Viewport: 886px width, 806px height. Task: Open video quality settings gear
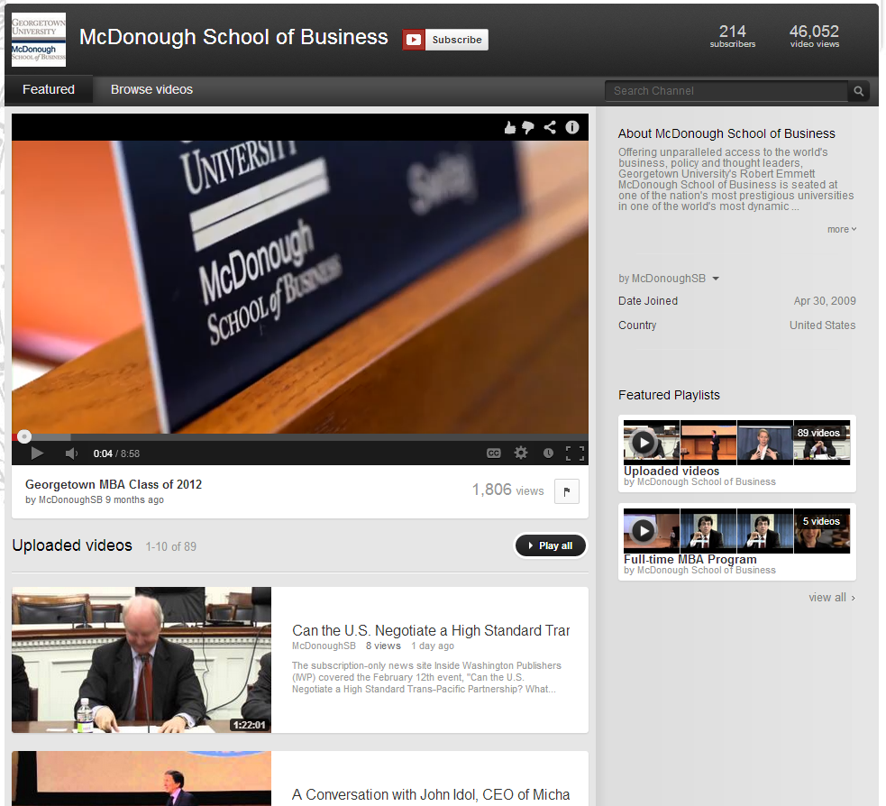521,453
